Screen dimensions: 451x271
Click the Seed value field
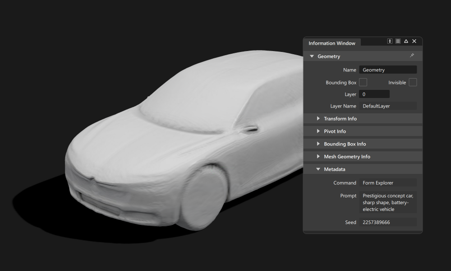click(x=388, y=222)
